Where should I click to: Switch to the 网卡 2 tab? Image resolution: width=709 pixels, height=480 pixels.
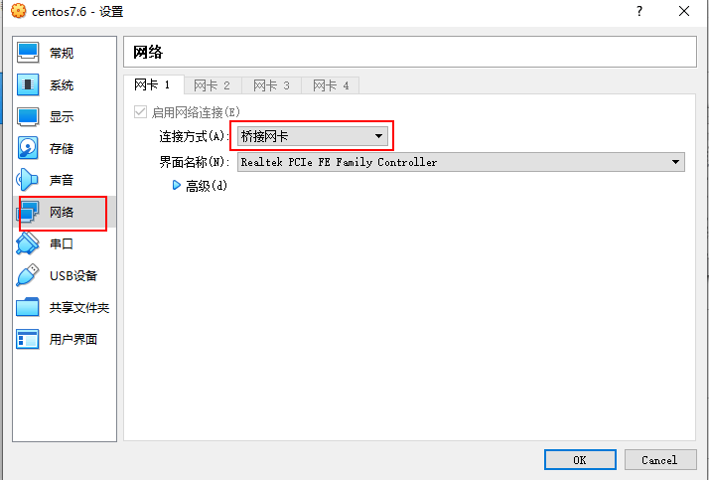(x=213, y=85)
